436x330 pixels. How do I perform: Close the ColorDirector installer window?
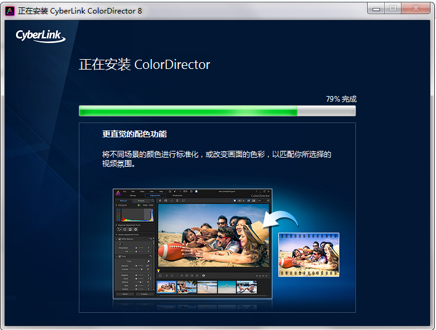(x=416, y=9)
